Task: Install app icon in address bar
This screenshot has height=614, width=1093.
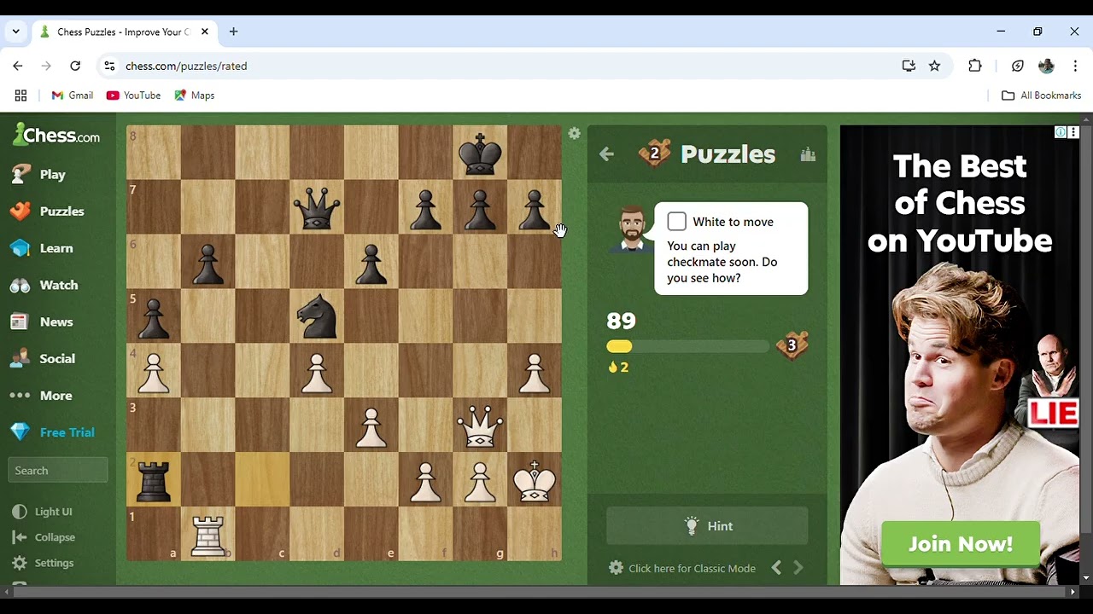Action: 909,66
